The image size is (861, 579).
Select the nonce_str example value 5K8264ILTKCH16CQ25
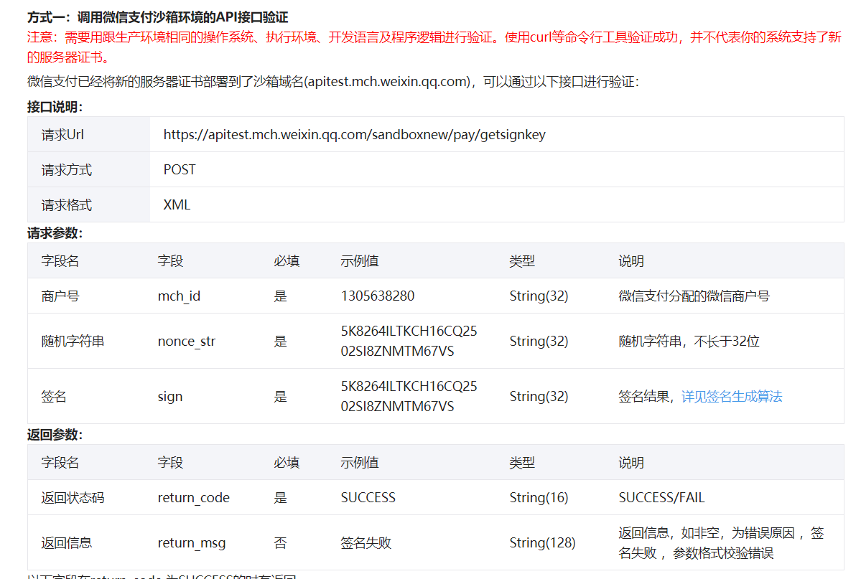pyautogui.click(x=409, y=331)
